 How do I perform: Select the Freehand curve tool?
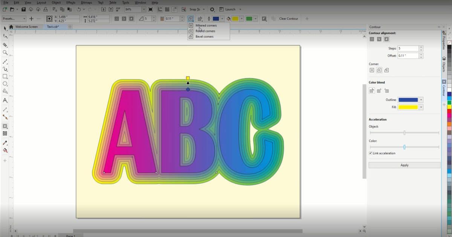click(5, 61)
